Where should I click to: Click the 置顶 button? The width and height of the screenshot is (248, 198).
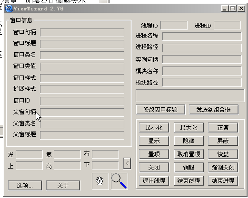click(x=154, y=154)
